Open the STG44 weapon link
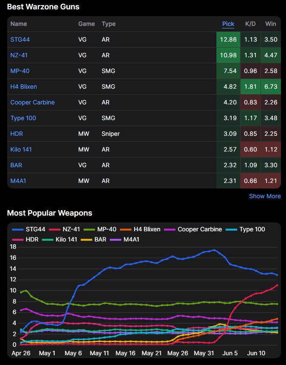286x365 pixels. pyautogui.click(x=20, y=39)
